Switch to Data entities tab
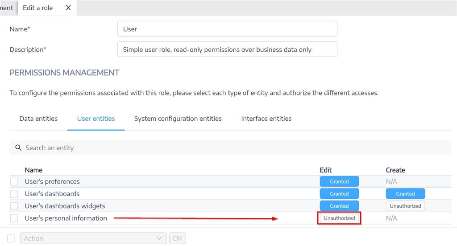 coord(38,119)
